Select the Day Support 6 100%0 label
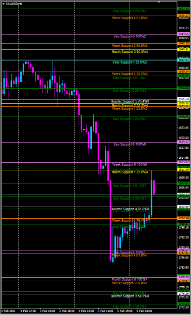The height and width of the screenshot is (315, 191). point(130,144)
